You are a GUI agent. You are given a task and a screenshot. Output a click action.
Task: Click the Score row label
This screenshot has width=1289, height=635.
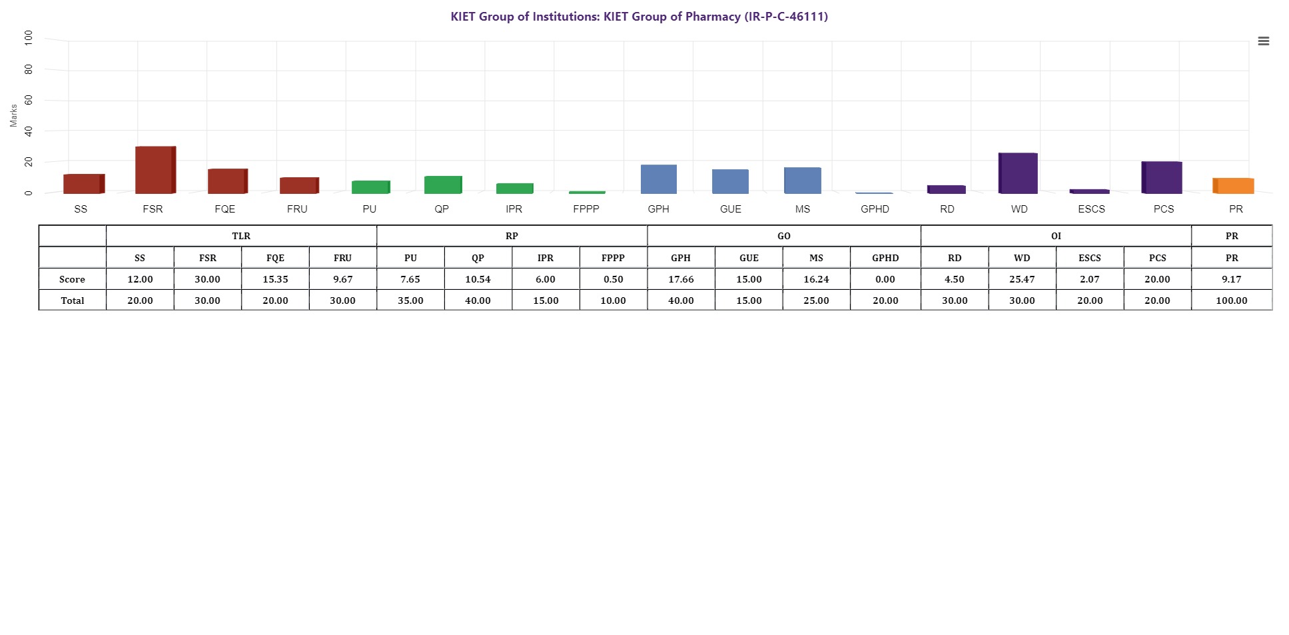pyautogui.click(x=72, y=279)
